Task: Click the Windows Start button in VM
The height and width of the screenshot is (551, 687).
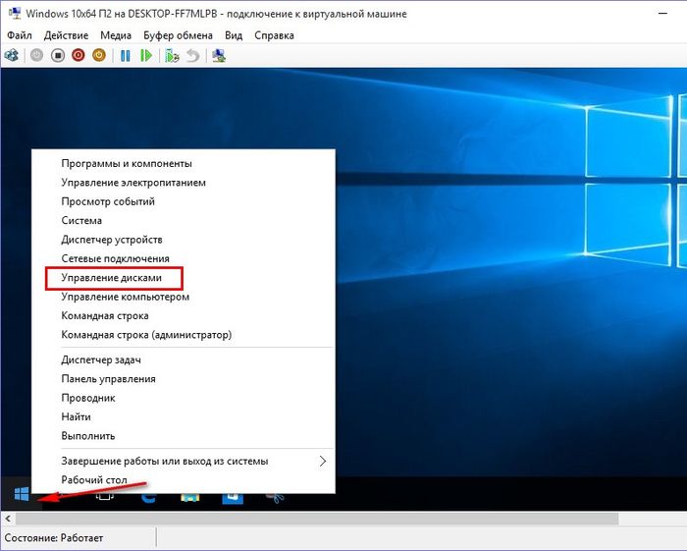Action: click(x=21, y=494)
